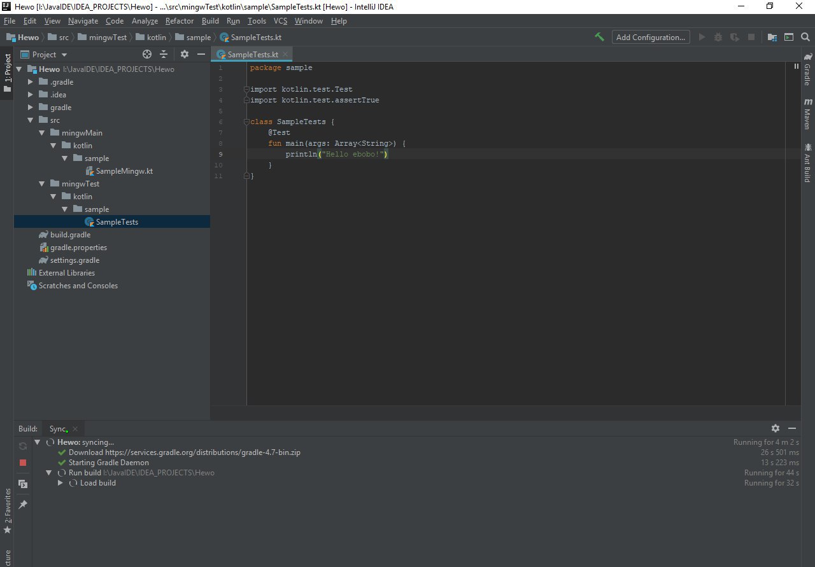Select gradle.properties in the project tree
815x567 pixels.
click(x=78, y=248)
